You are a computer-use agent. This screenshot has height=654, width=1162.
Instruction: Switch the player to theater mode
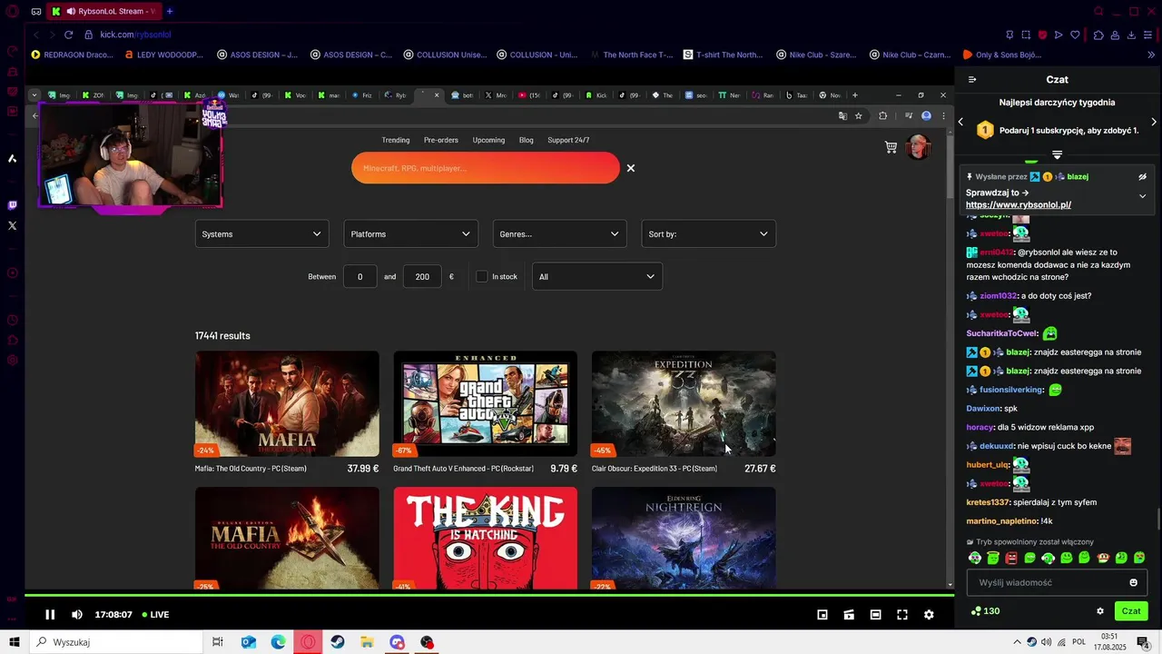(875, 615)
